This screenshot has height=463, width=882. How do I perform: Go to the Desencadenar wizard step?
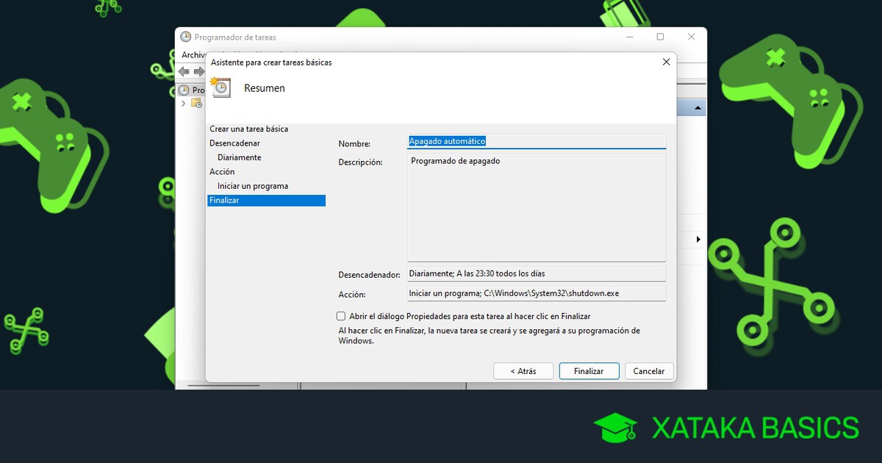point(234,143)
